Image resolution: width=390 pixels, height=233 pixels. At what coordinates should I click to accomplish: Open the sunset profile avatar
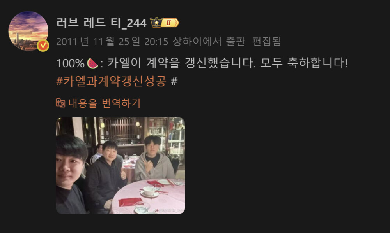point(28,31)
